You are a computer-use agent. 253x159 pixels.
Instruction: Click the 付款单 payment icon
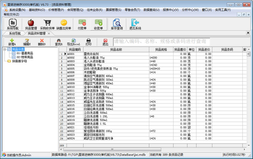[82, 24]
